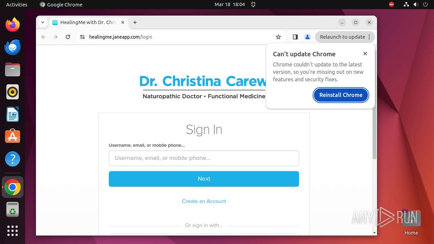Click the 'Or sign in with...' text
Viewport: 434px width, 244px height.
[x=204, y=225]
